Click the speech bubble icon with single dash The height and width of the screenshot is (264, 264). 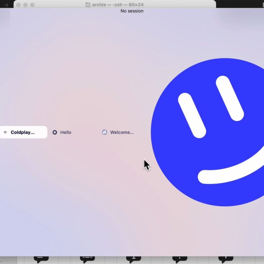[41, 259]
